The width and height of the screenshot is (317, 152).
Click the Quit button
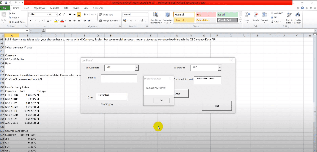(217, 106)
